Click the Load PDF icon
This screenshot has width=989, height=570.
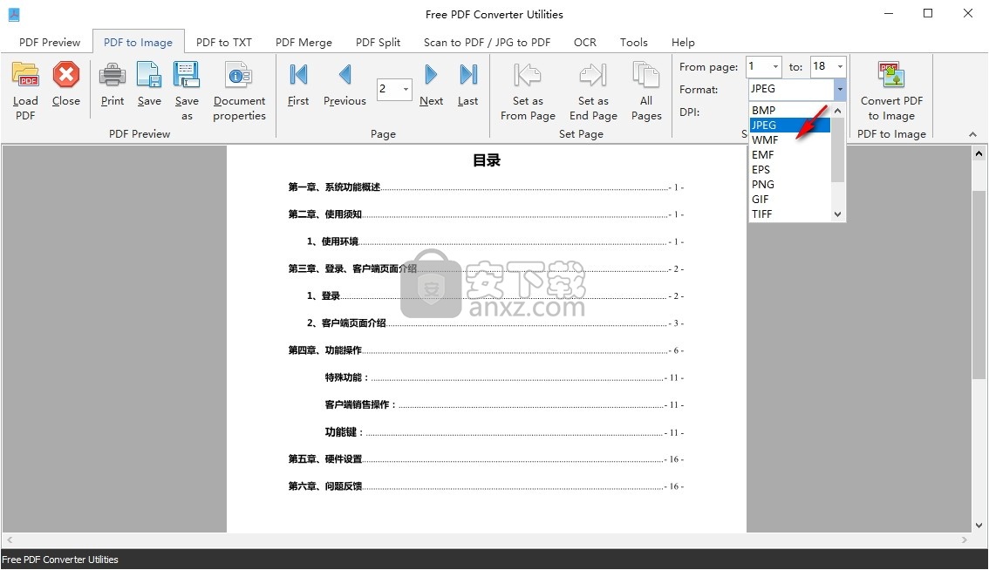coord(25,75)
